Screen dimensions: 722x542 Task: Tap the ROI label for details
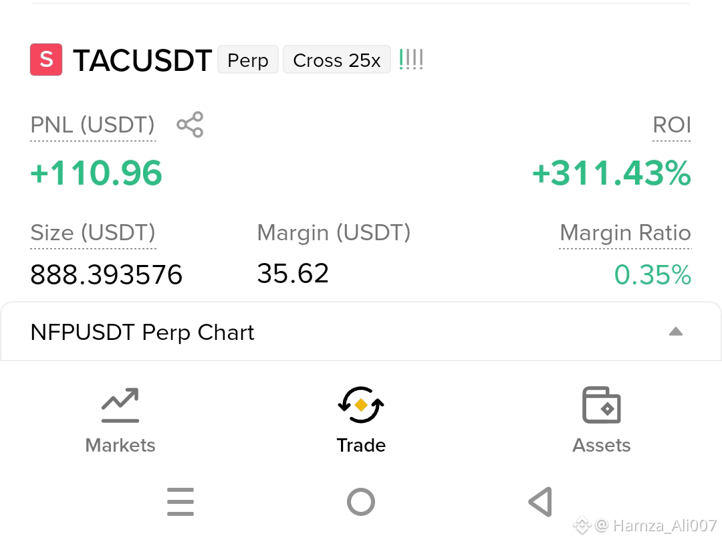672,125
